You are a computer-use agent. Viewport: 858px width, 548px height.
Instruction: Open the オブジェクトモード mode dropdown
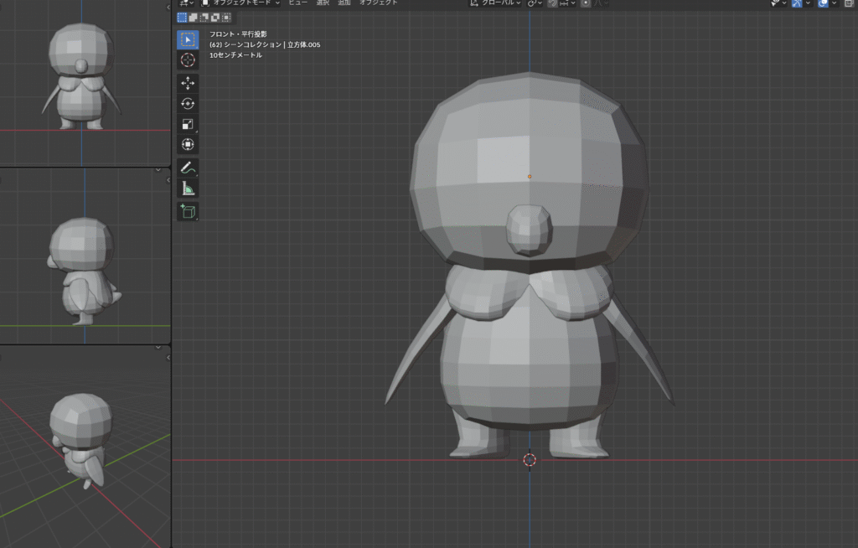[240, 3]
